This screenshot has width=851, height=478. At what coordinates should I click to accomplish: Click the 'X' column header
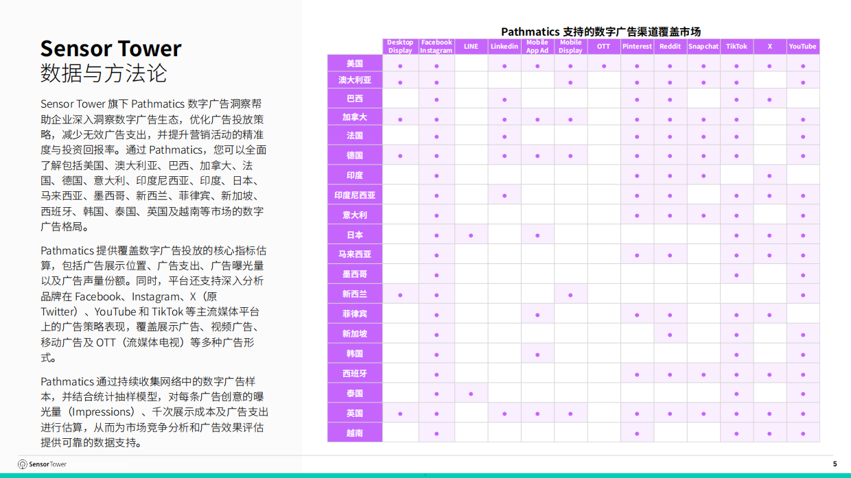(x=769, y=47)
